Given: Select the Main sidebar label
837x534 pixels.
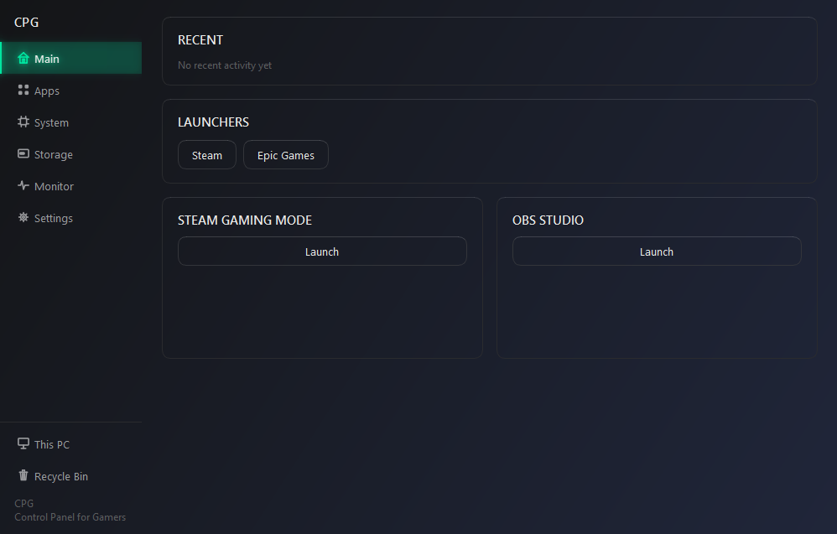Looking at the screenshot, I should pyautogui.click(x=47, y=60).
